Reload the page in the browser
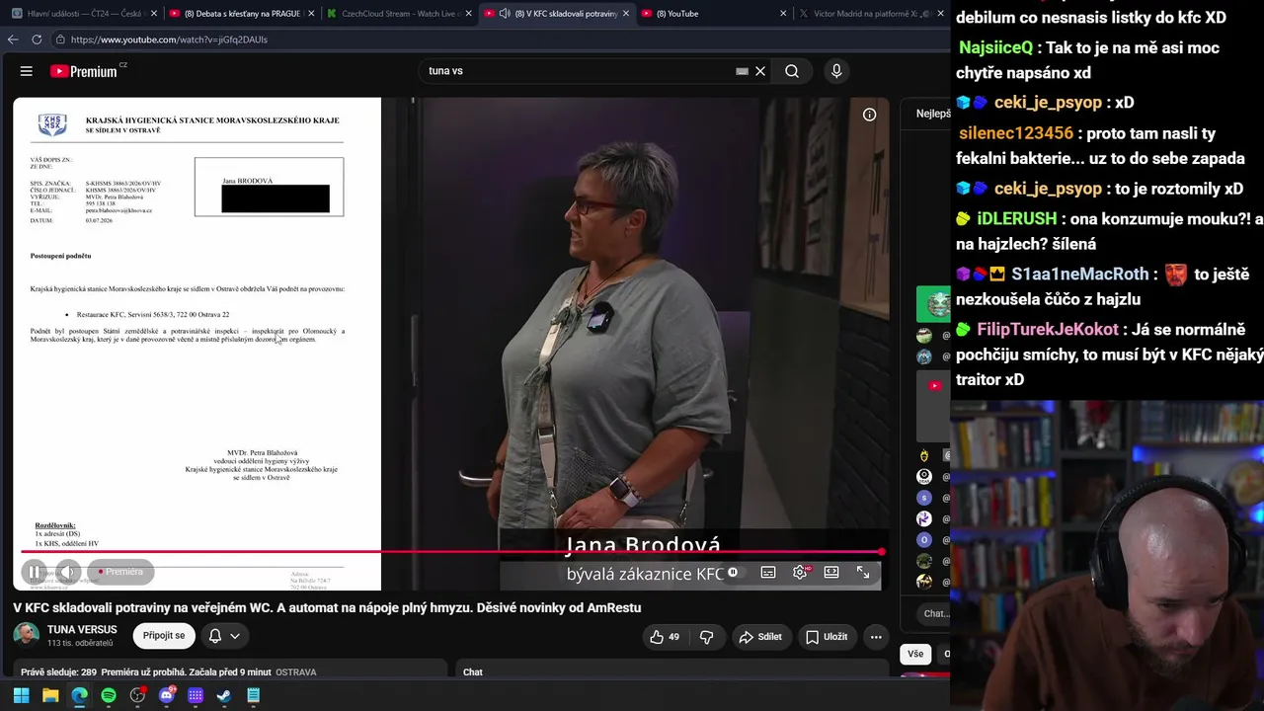 click(37, 39)
